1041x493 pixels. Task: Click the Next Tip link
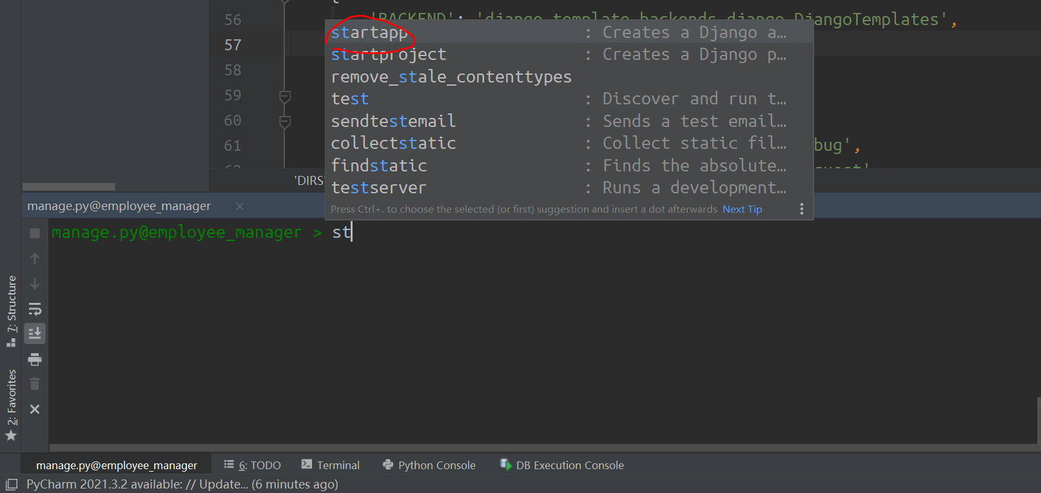coord(742,209)
